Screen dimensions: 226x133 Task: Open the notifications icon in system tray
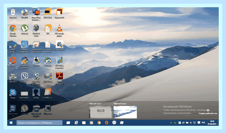tap(199, 123)
